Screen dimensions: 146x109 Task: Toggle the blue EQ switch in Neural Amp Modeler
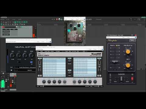click(31, 62)
